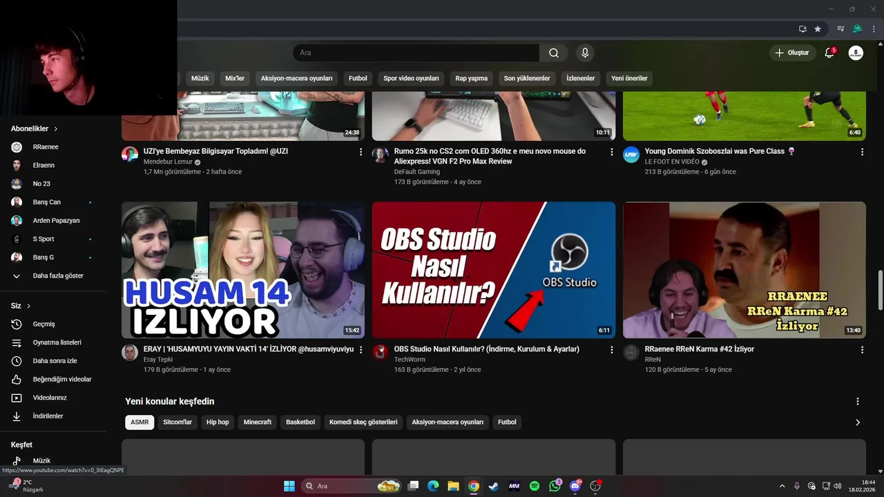Select the Hip hop topic chip
The width and height of the screenshot is (884, 497).
218,422
